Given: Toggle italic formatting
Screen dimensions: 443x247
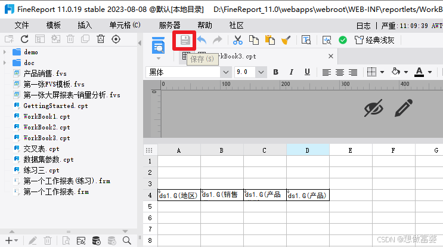Looking at the screenshot, I should coord(292,72).
